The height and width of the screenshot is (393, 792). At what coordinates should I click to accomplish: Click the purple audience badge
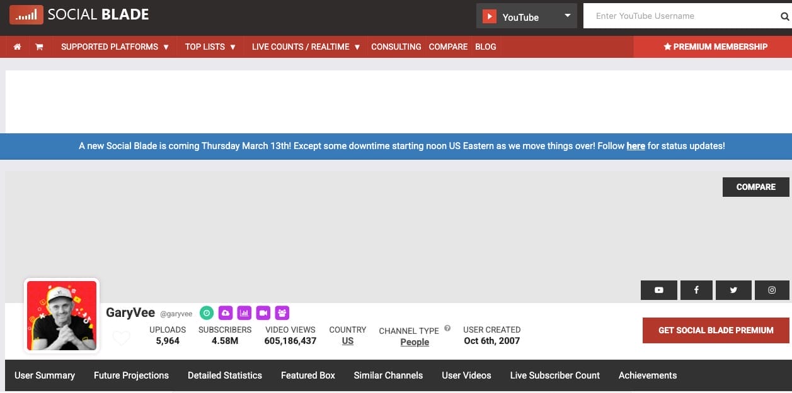[x=282, y=313]
